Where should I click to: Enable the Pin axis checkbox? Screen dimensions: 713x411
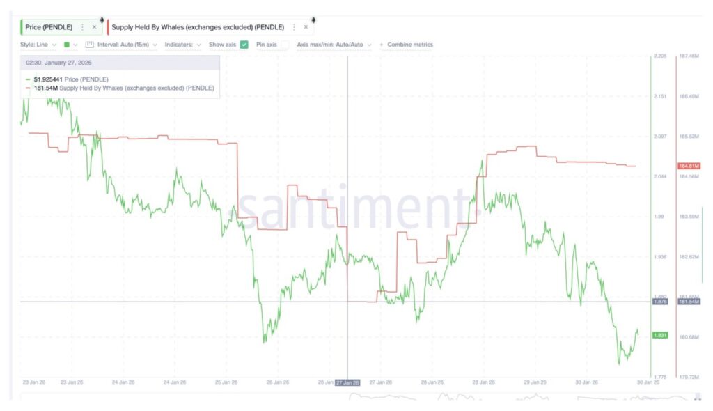point(284,45)
